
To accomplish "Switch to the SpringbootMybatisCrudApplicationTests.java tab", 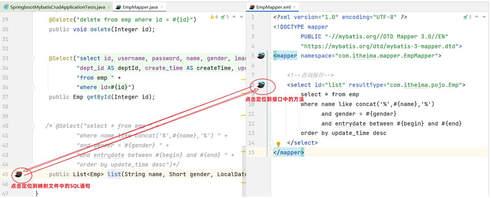I will (58, 7).
